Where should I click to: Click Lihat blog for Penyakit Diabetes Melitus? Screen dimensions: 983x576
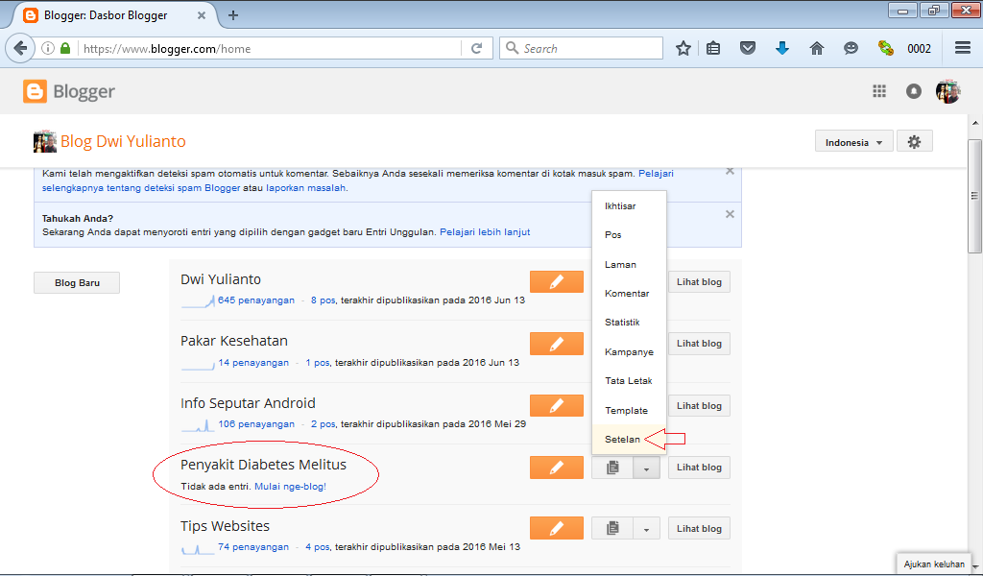tap(699, 467)
